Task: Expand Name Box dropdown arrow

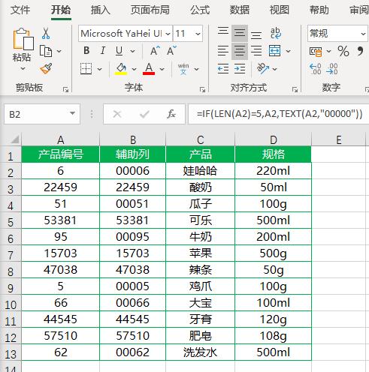Action: (x=72, y=114)
